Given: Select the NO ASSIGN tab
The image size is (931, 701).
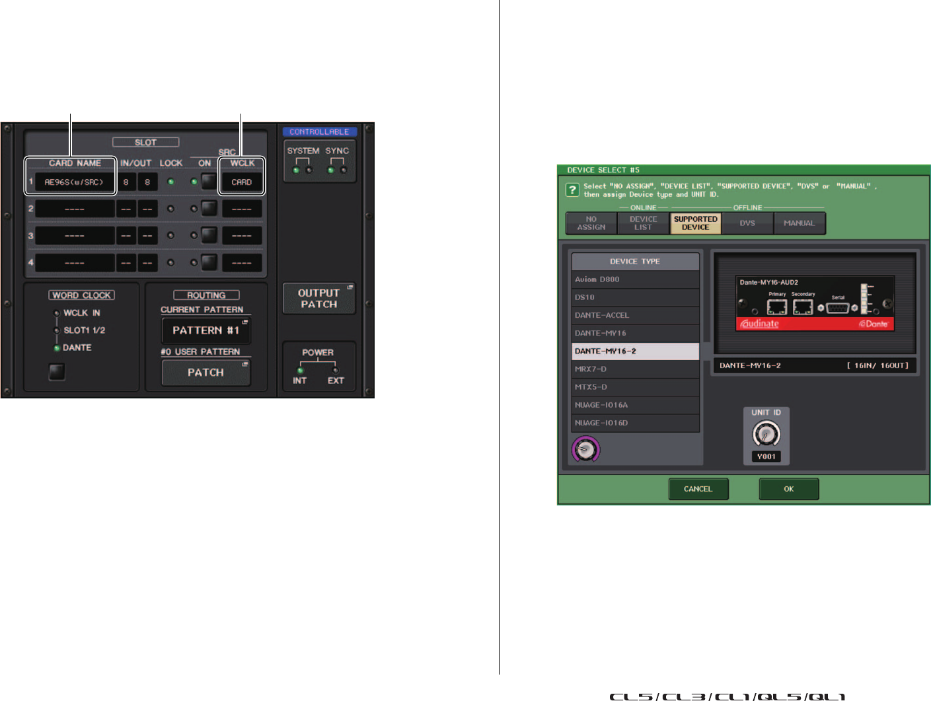Looking at the screenshot, I should pos(591,223).
